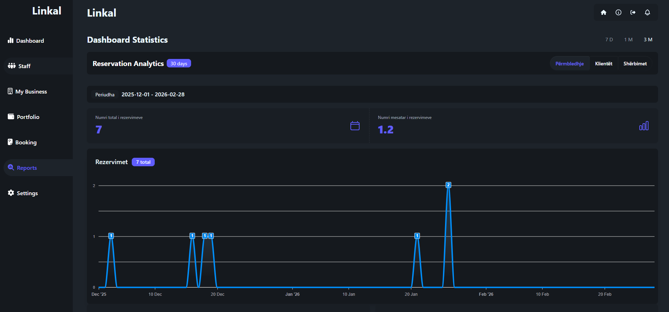669x312 pixels.
Task: Navigate to Portfolio page
Action: pos(24,117)
